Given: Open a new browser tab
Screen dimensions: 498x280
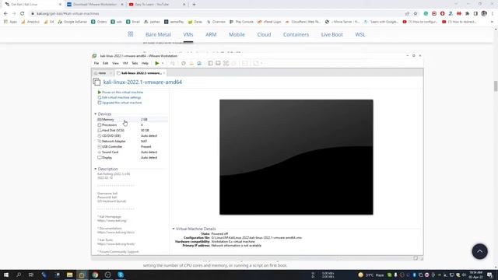Looking at the screenshot, I should point(194,5).
